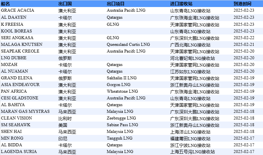
Task: Select ship name AL BAHIYA
Action: click(x=13, y=105)
